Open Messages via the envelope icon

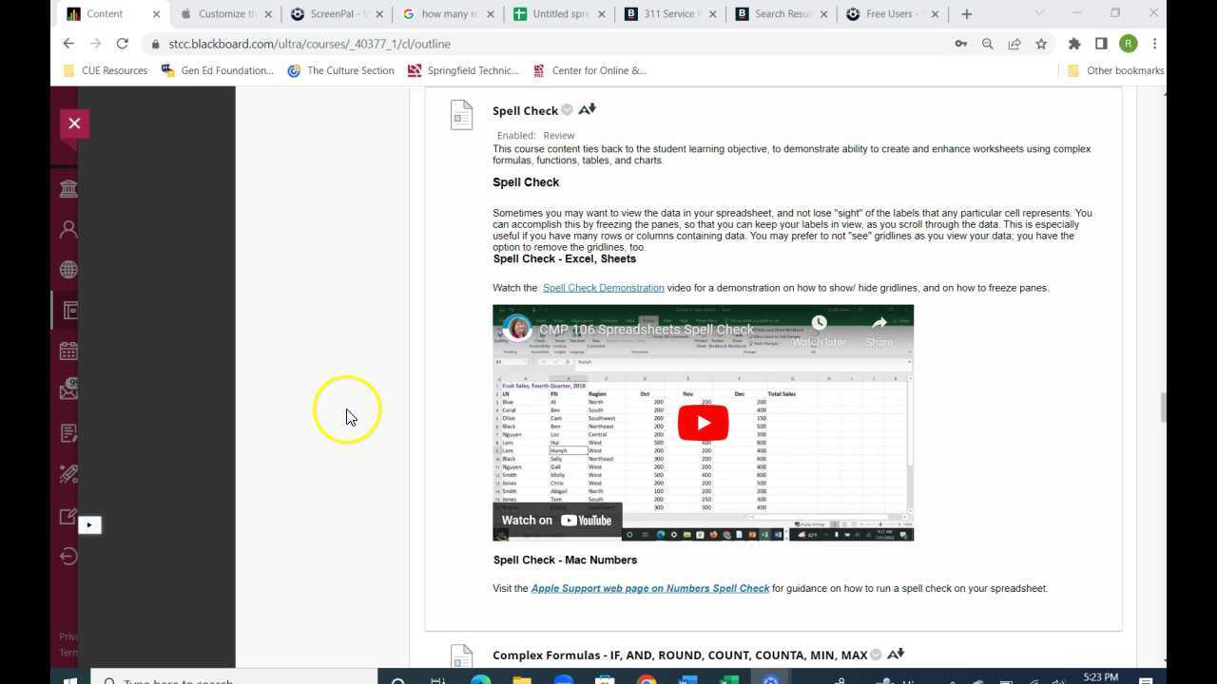[68, 390]
